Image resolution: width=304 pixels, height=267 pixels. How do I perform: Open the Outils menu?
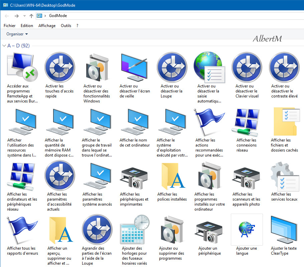point(66,26)
